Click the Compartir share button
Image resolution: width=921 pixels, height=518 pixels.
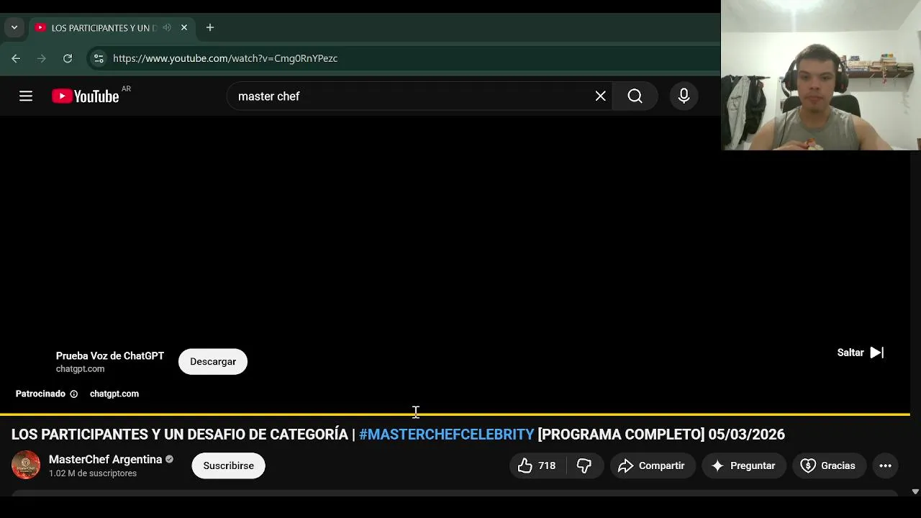pyautogui.click(x=652, y=465)
